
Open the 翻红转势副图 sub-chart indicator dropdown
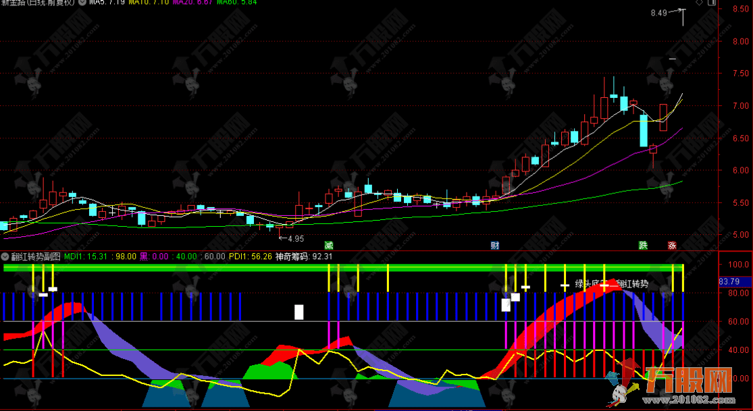(5, 256)
